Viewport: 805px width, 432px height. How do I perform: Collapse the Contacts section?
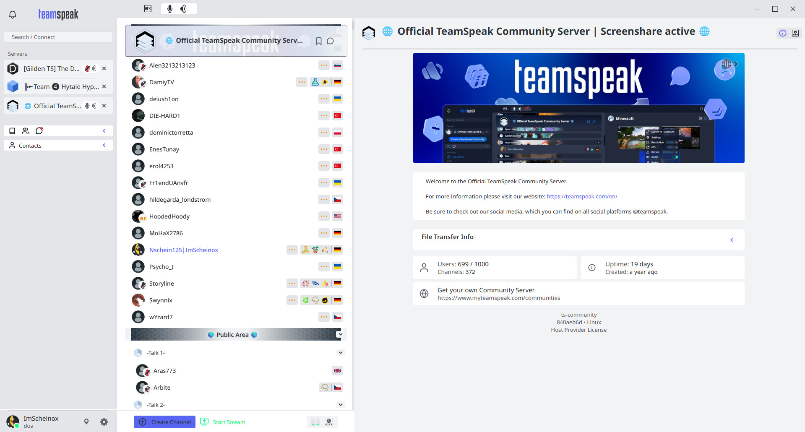pyautogui.click(x=104, y=145)
